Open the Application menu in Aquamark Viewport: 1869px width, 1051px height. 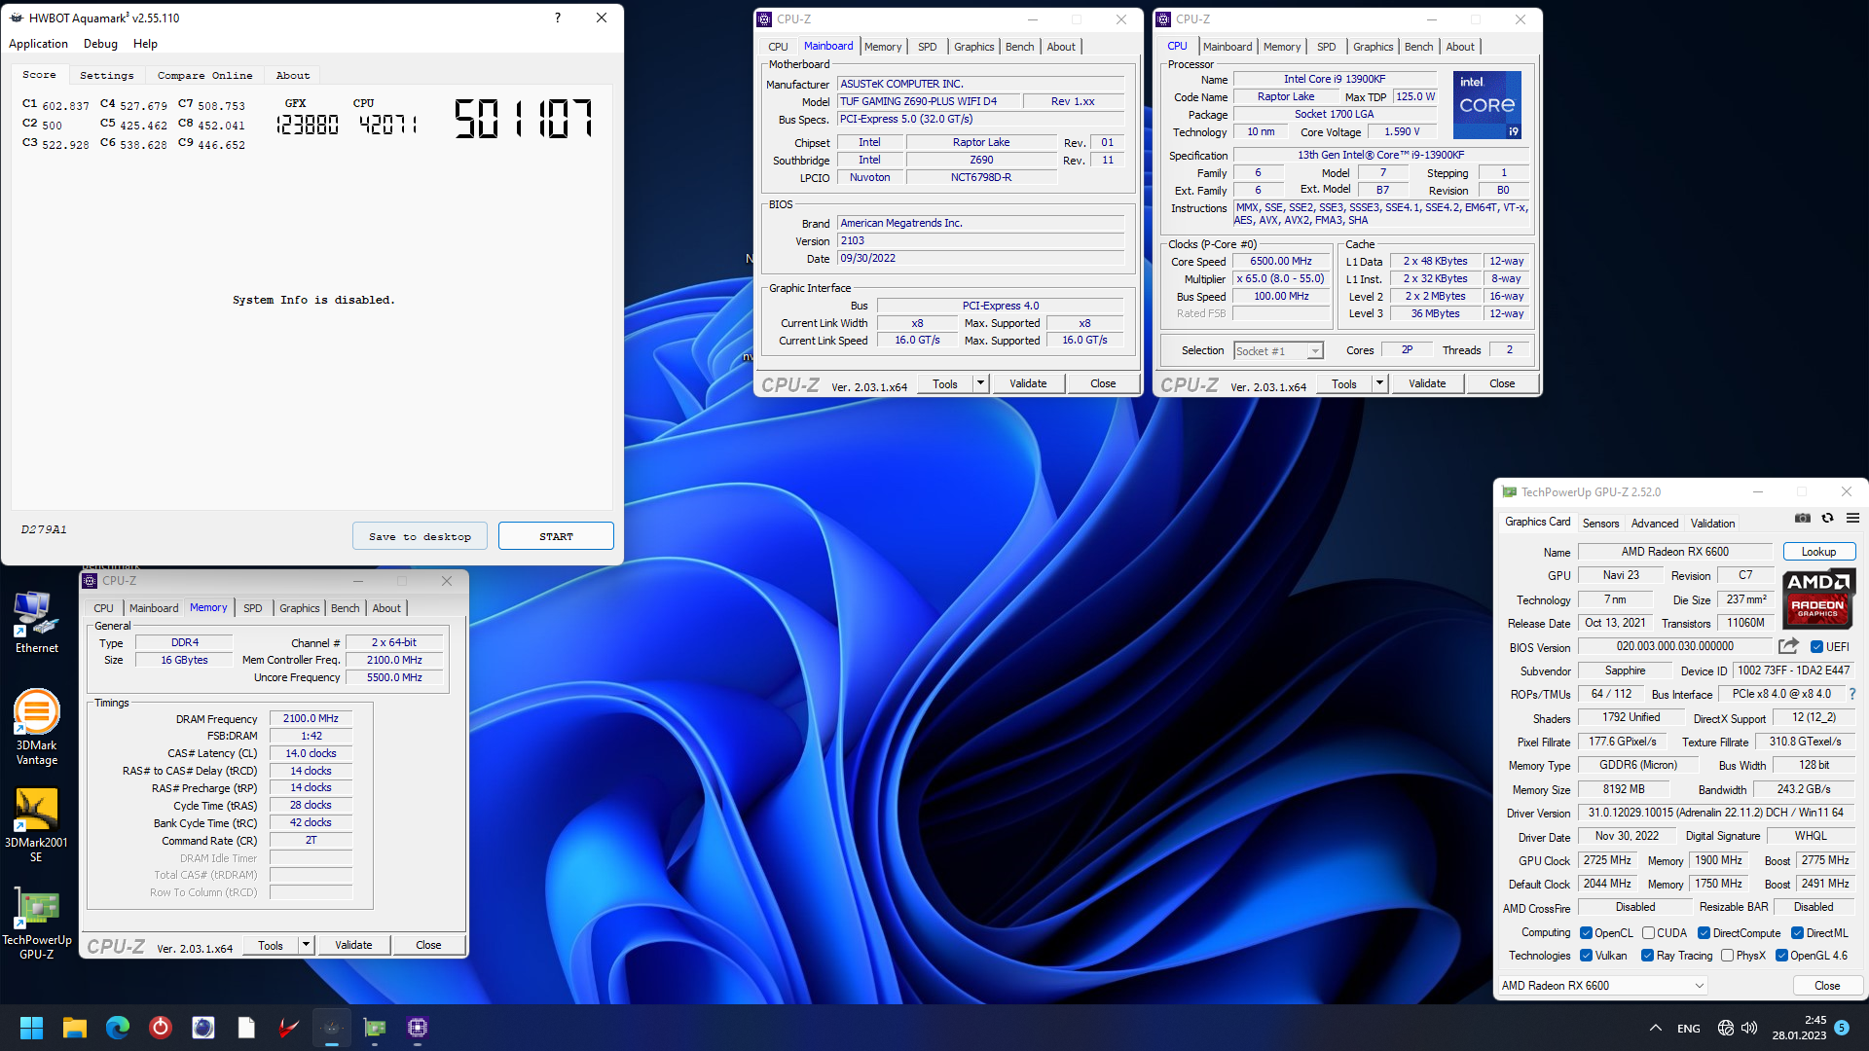tap(38, 44)
